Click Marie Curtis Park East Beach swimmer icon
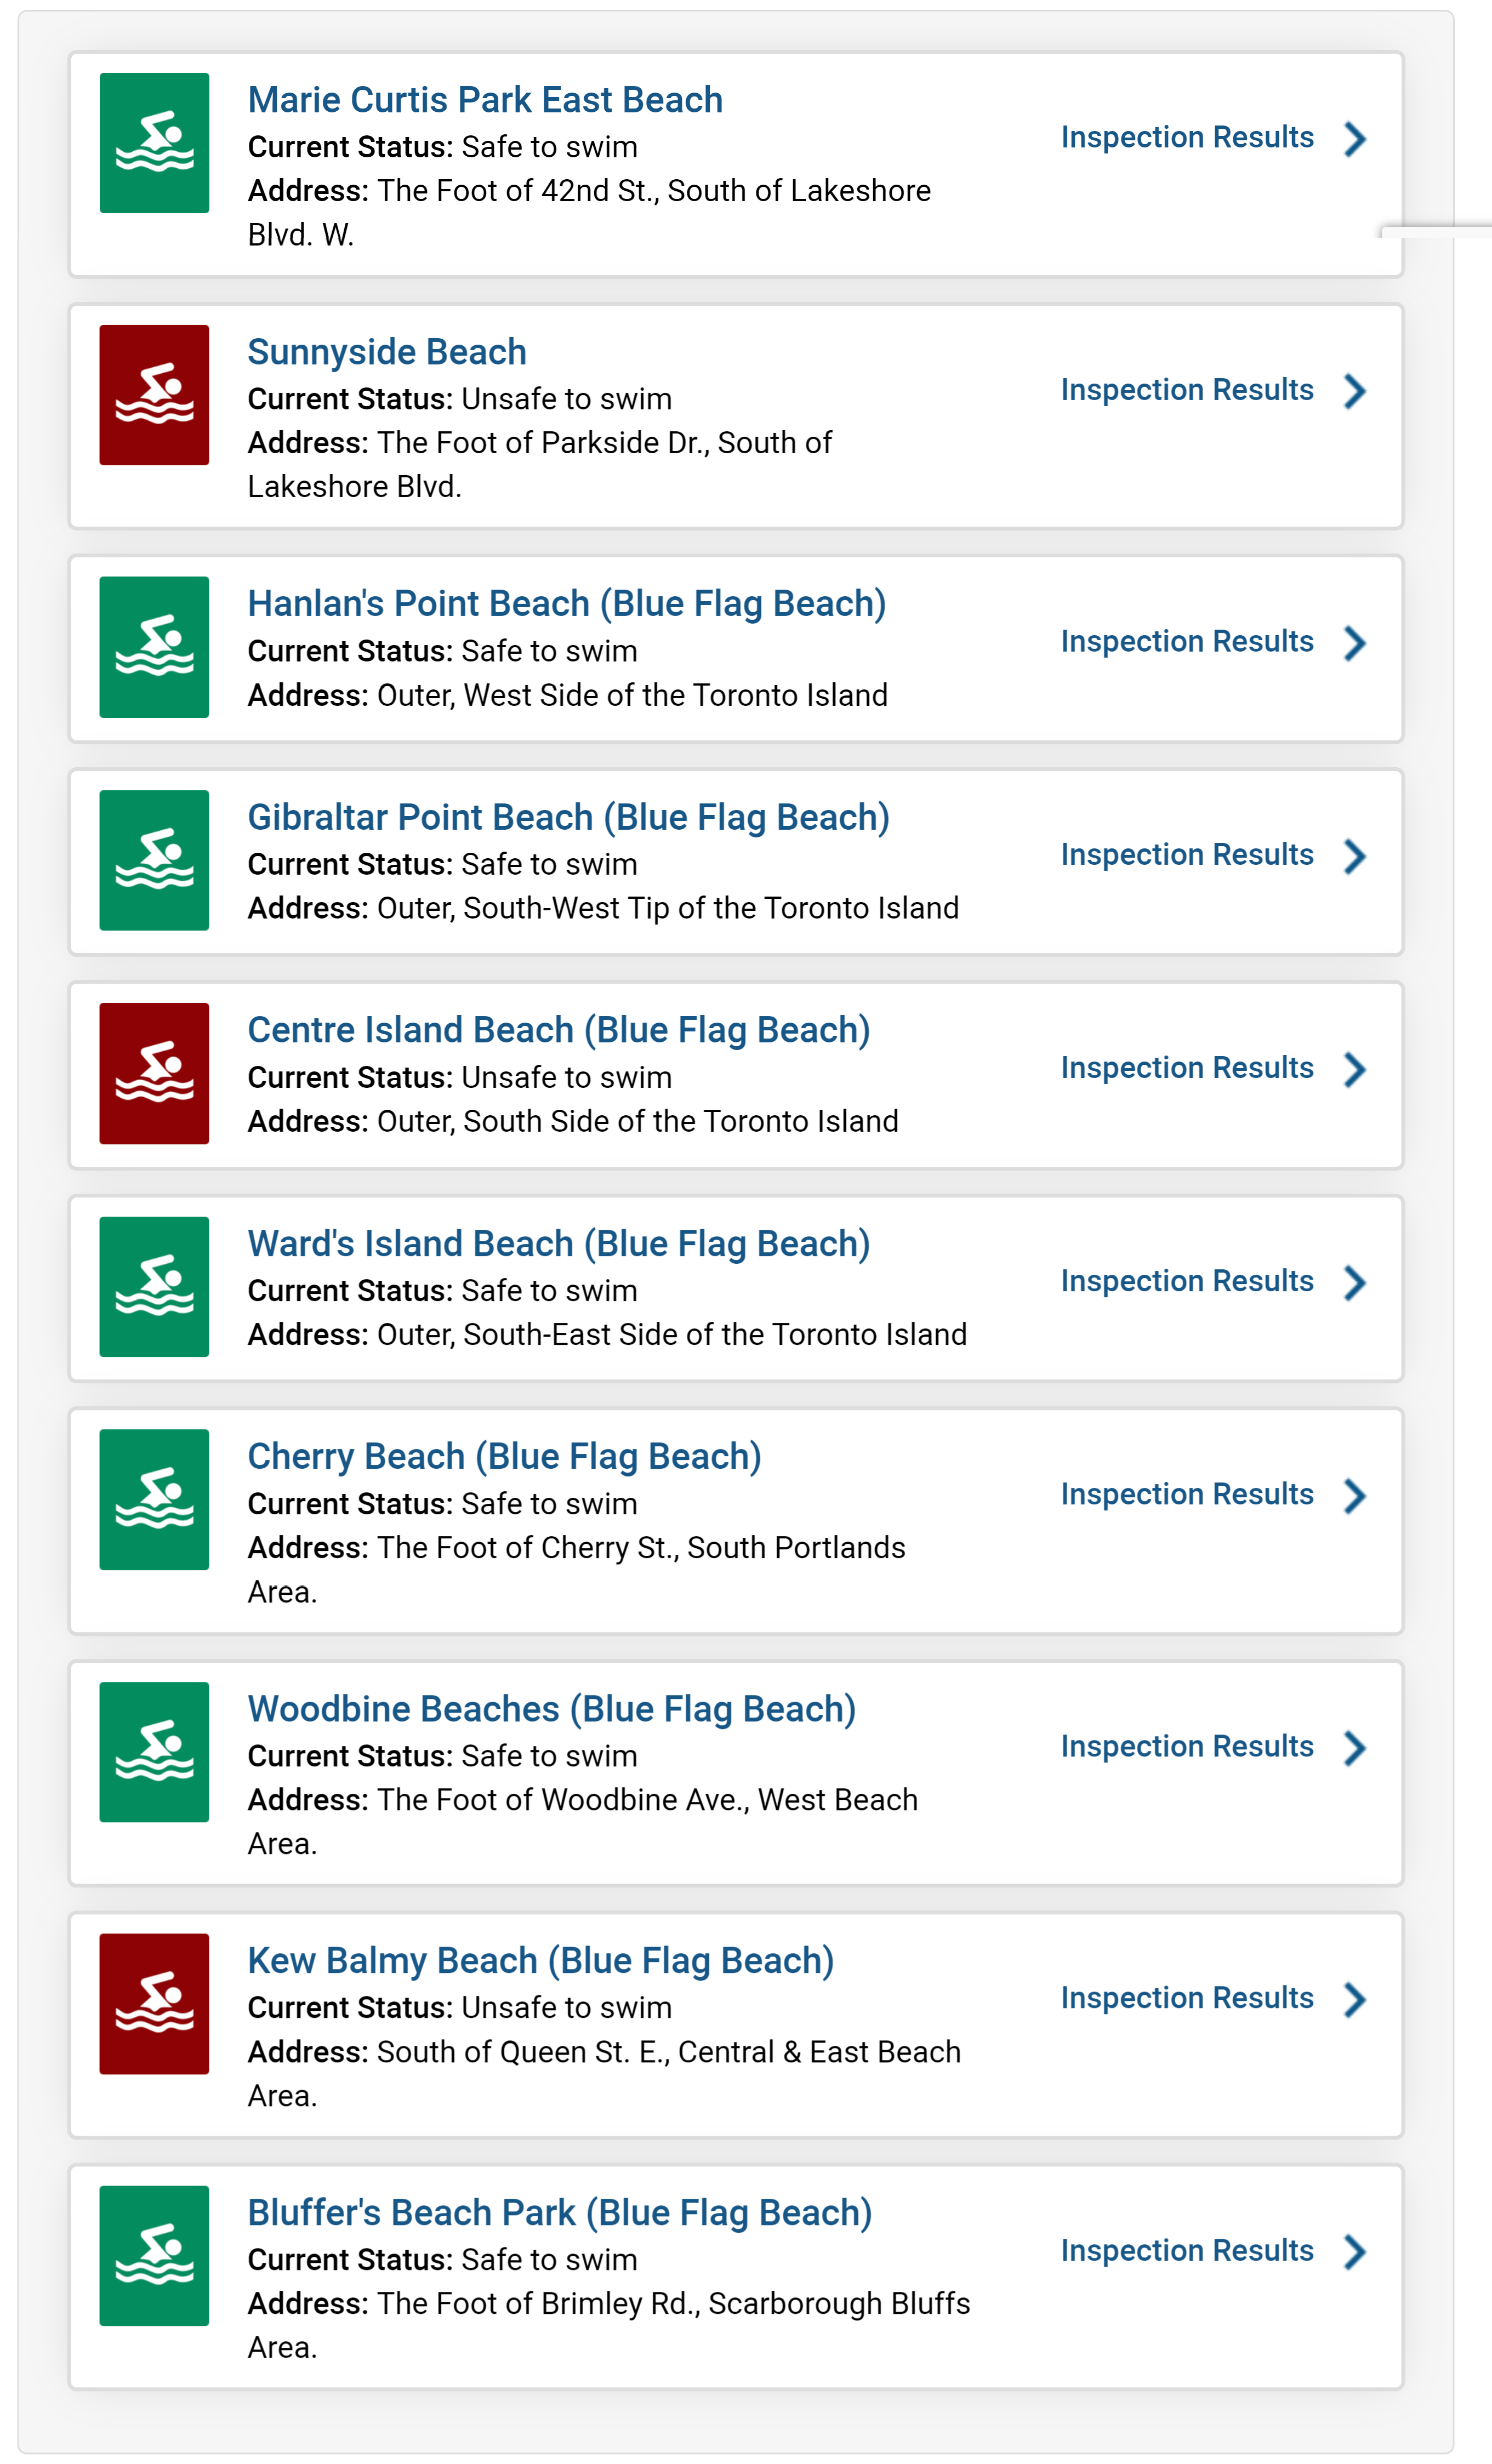This screenshot has height=2464, width=1492. click(x=154, y=143)
